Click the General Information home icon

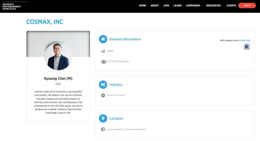103,39
